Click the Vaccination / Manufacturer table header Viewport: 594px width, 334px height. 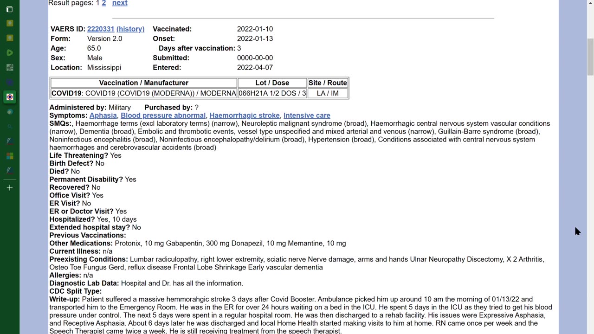(x=144, y=83)
